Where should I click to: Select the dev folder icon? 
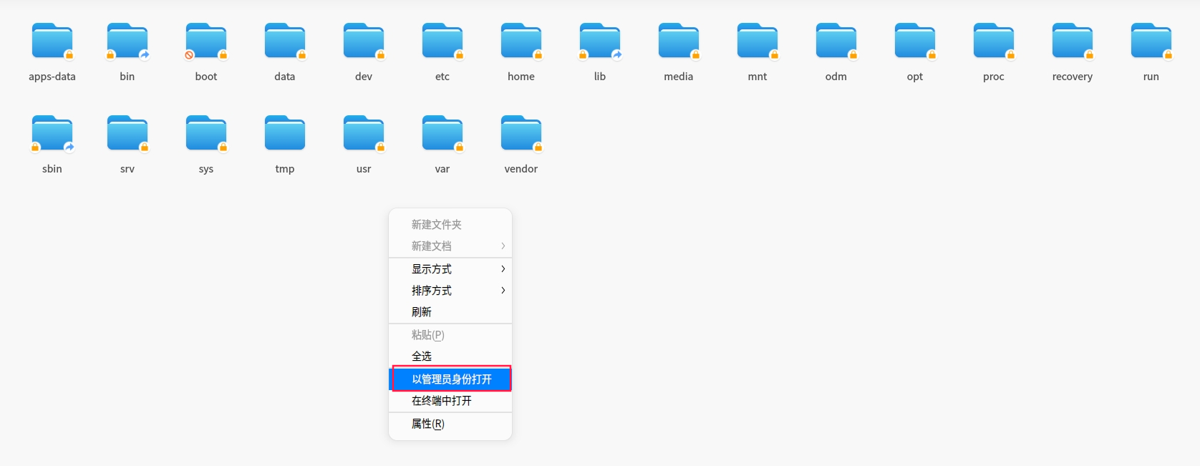pos(364,42)
